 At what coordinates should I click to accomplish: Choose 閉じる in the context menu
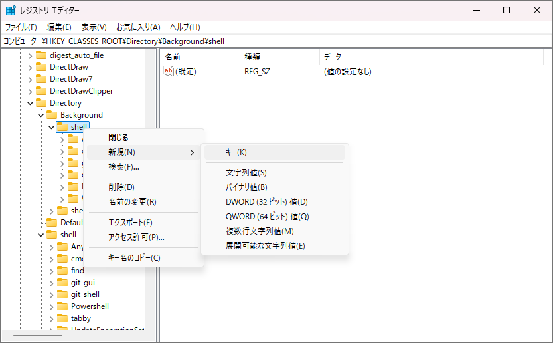point(144,138)
